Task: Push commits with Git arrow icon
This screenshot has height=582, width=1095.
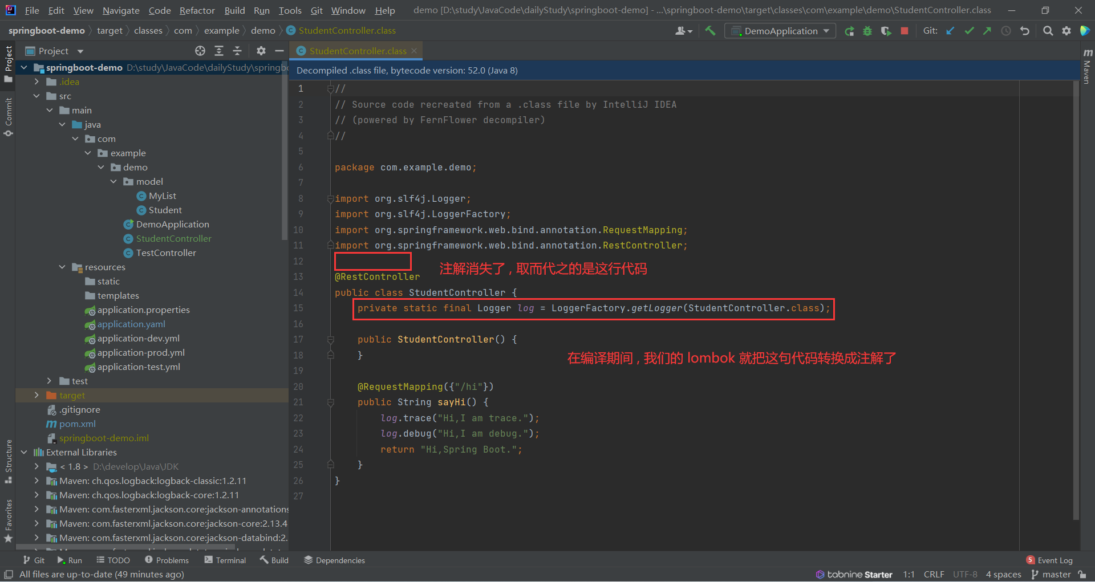Action: click(x=987, y=31)
